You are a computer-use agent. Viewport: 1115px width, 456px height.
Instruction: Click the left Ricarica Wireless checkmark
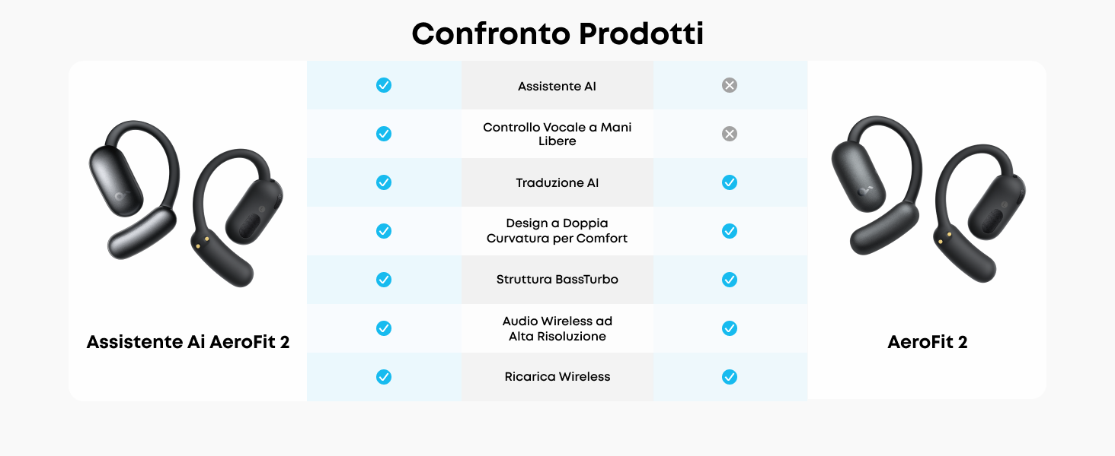(x=384, y=377)
